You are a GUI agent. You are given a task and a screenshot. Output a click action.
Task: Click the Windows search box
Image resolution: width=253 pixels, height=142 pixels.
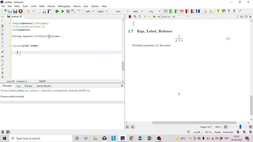41,138
